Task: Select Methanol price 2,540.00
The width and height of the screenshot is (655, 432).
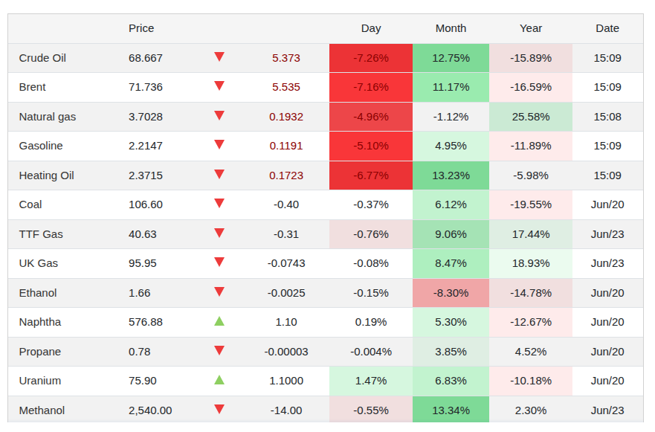Action: click(x=150, y=410)
